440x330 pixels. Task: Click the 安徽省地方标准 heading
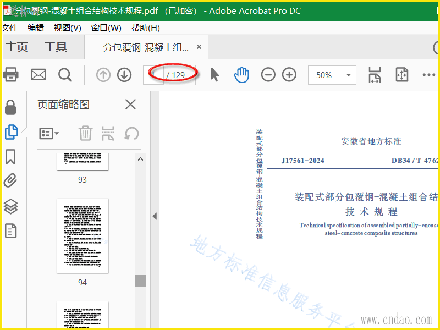click(371, 141)
